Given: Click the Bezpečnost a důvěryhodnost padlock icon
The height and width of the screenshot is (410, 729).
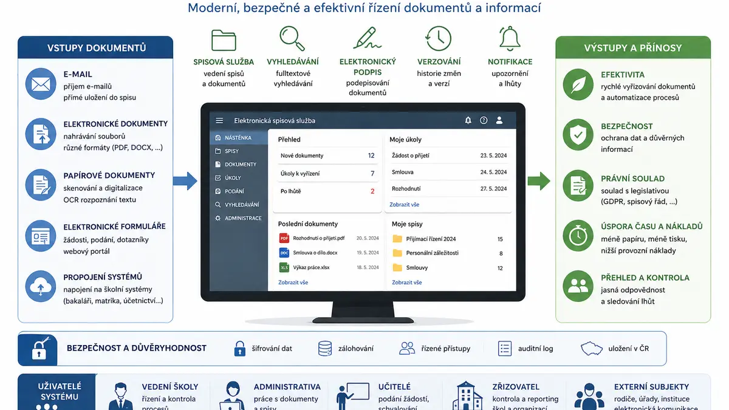Looking at the screenshot, I should pyautogui.click(x=39, y=349).
